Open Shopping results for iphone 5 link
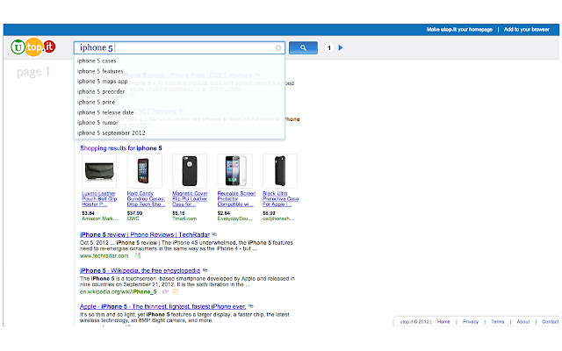 click(x=121, y=148)
